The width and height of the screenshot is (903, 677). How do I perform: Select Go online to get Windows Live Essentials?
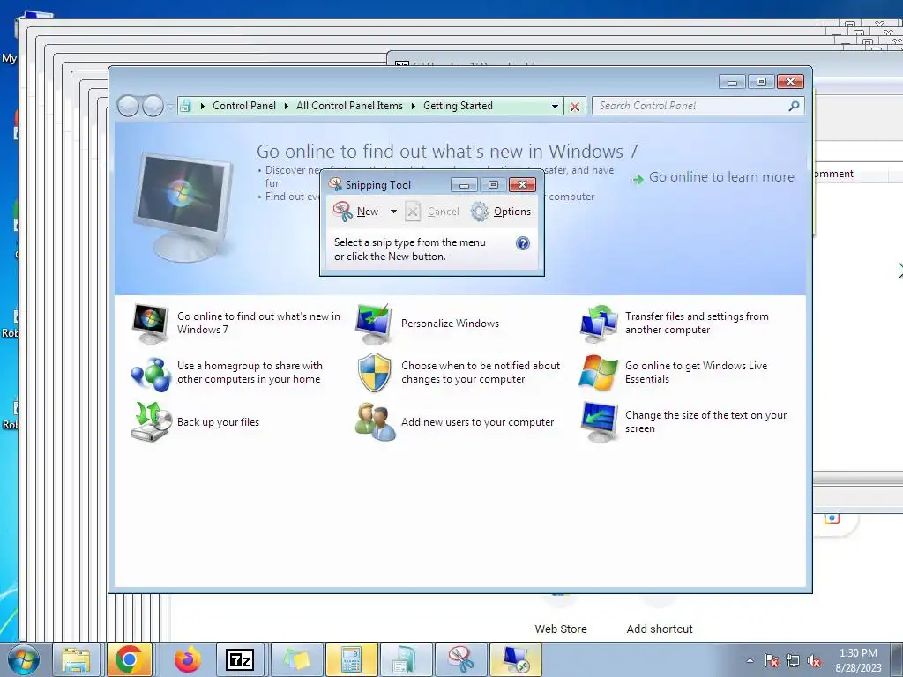697,373
